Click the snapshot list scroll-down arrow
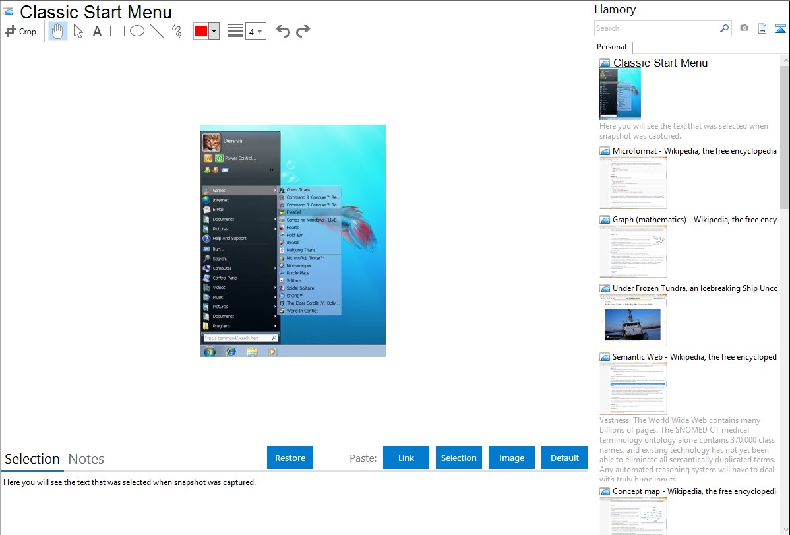The height and width of the screenshot is (535, 790). pos(785,530)
